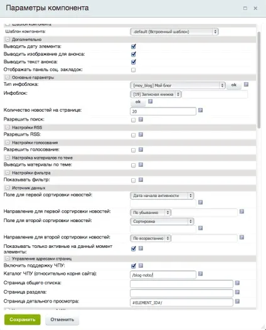Image resolution: width=266 pixels, height=330 pixels.
Task: Uncheck Выводить дату элемента checkbox
Action: [x=134, y=46]
